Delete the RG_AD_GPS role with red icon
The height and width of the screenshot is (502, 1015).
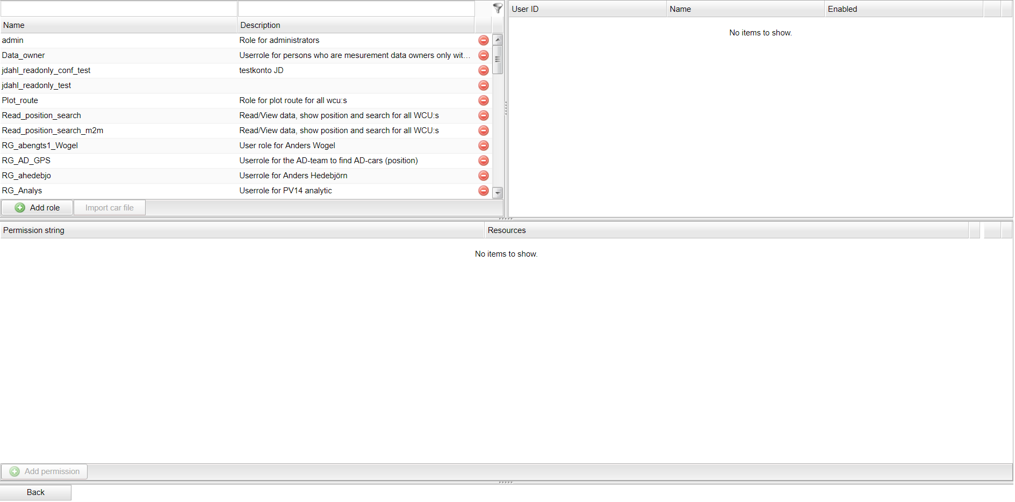point(483,161)
